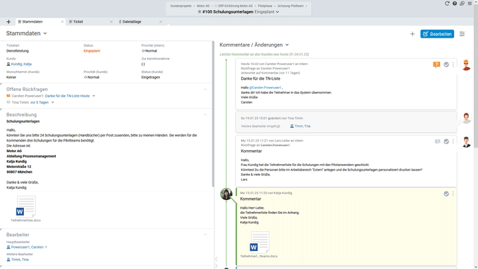
Task: Add new tab with plus icon
Action: coord(8,22)
